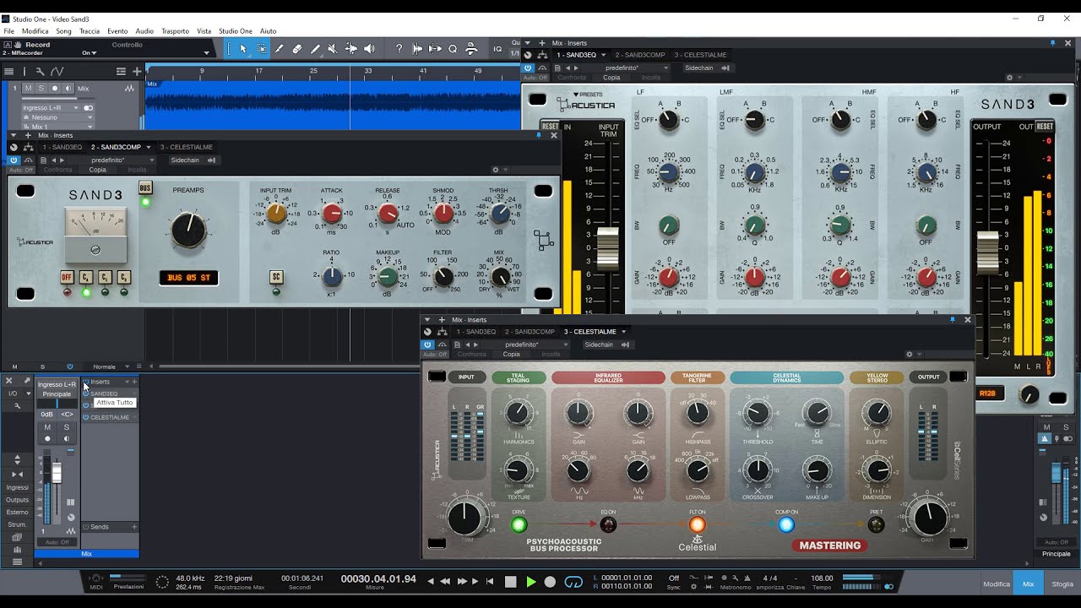The image size is (1081, 608).
Task: Click Copia in the Celestial window
Action: (x=512, y=355)
